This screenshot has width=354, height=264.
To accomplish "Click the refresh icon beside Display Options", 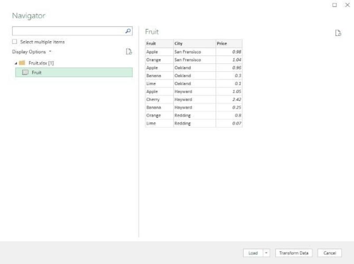I will [x=129, y=52].
